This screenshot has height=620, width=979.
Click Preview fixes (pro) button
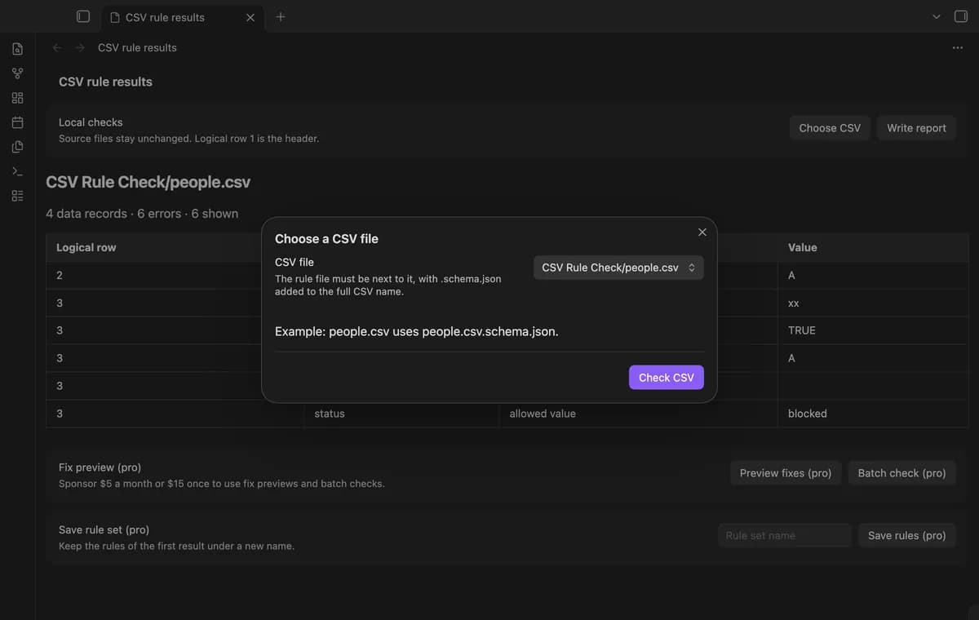[x=786, y=473]
